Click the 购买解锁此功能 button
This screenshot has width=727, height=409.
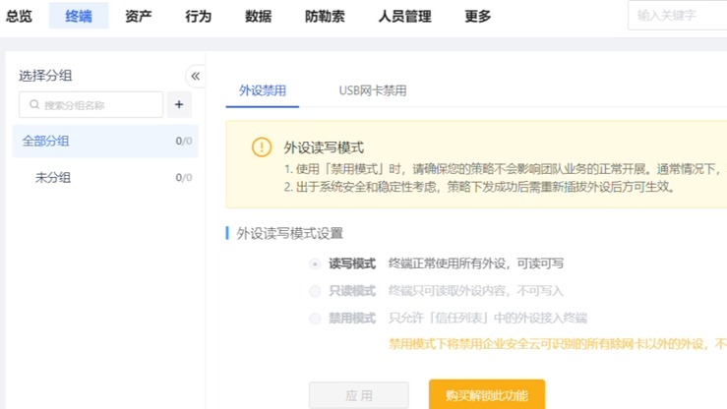point(486,395)
